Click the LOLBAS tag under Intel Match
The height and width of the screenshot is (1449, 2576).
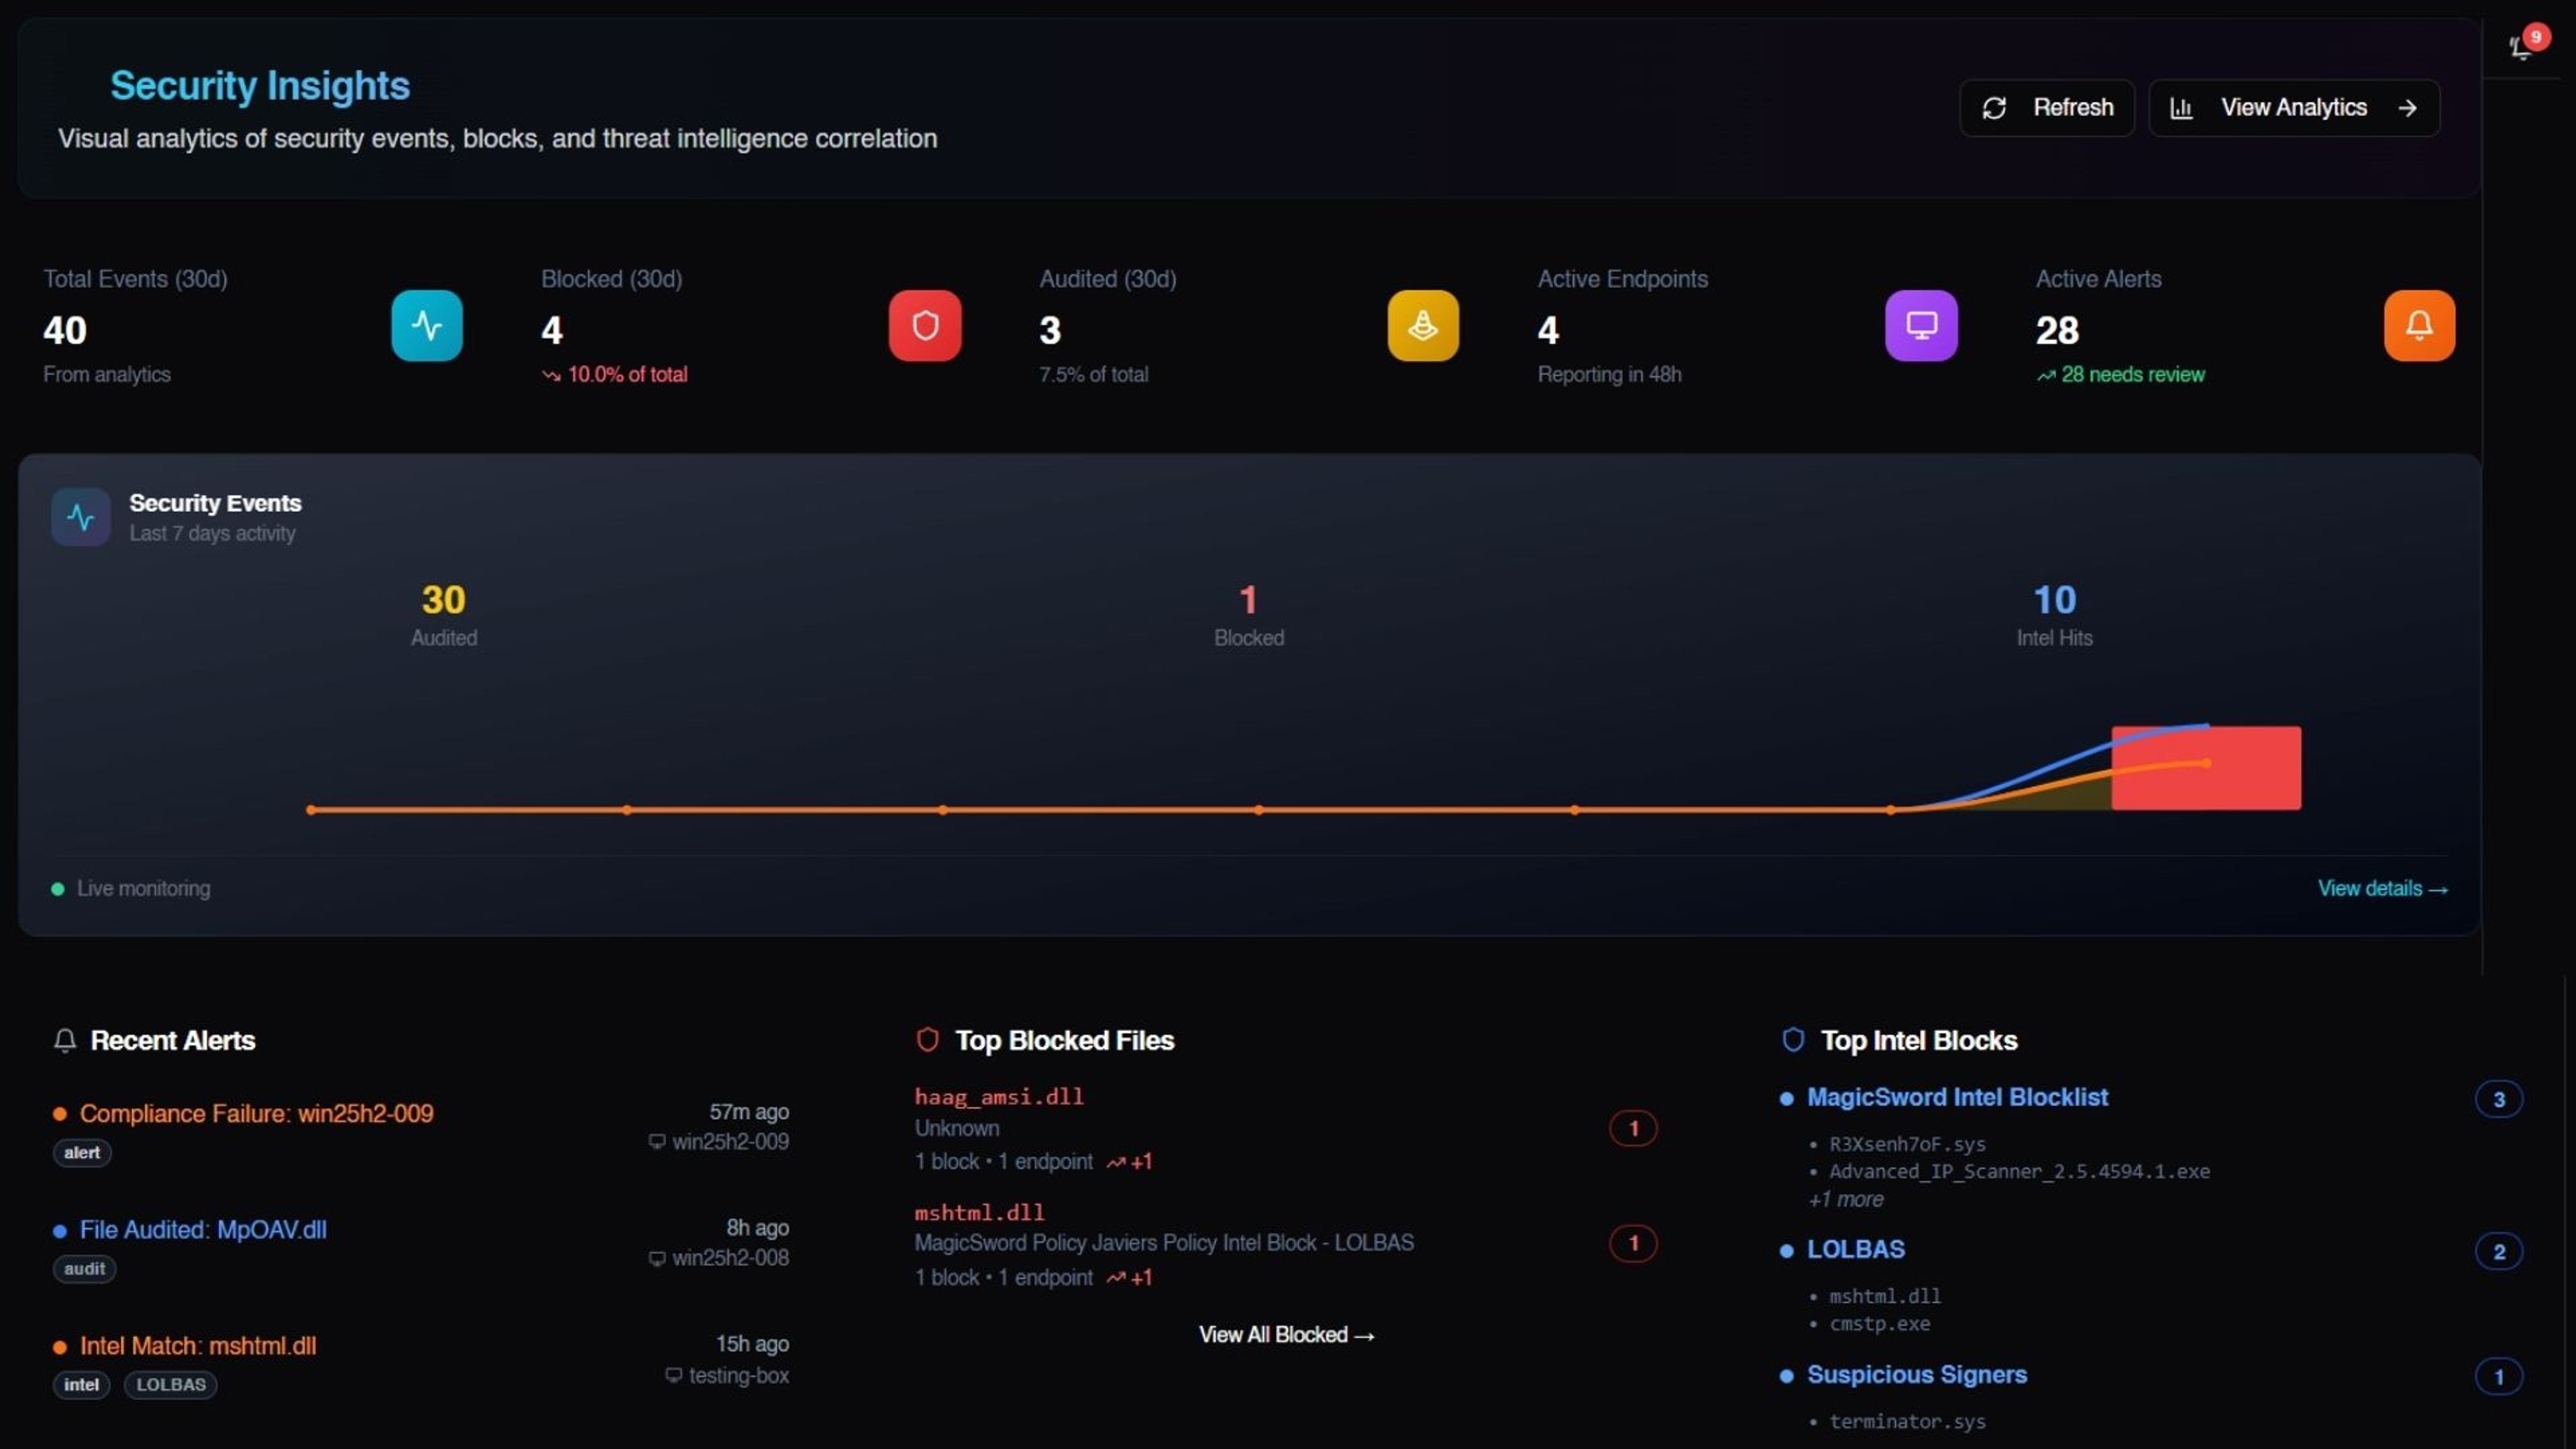(171, 1385)
